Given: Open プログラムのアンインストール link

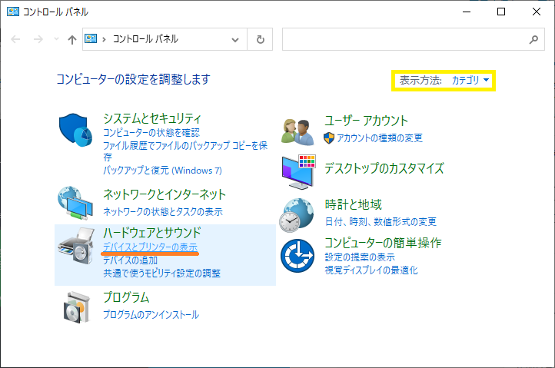Looking at the screenshot, I should pos(151,314).
